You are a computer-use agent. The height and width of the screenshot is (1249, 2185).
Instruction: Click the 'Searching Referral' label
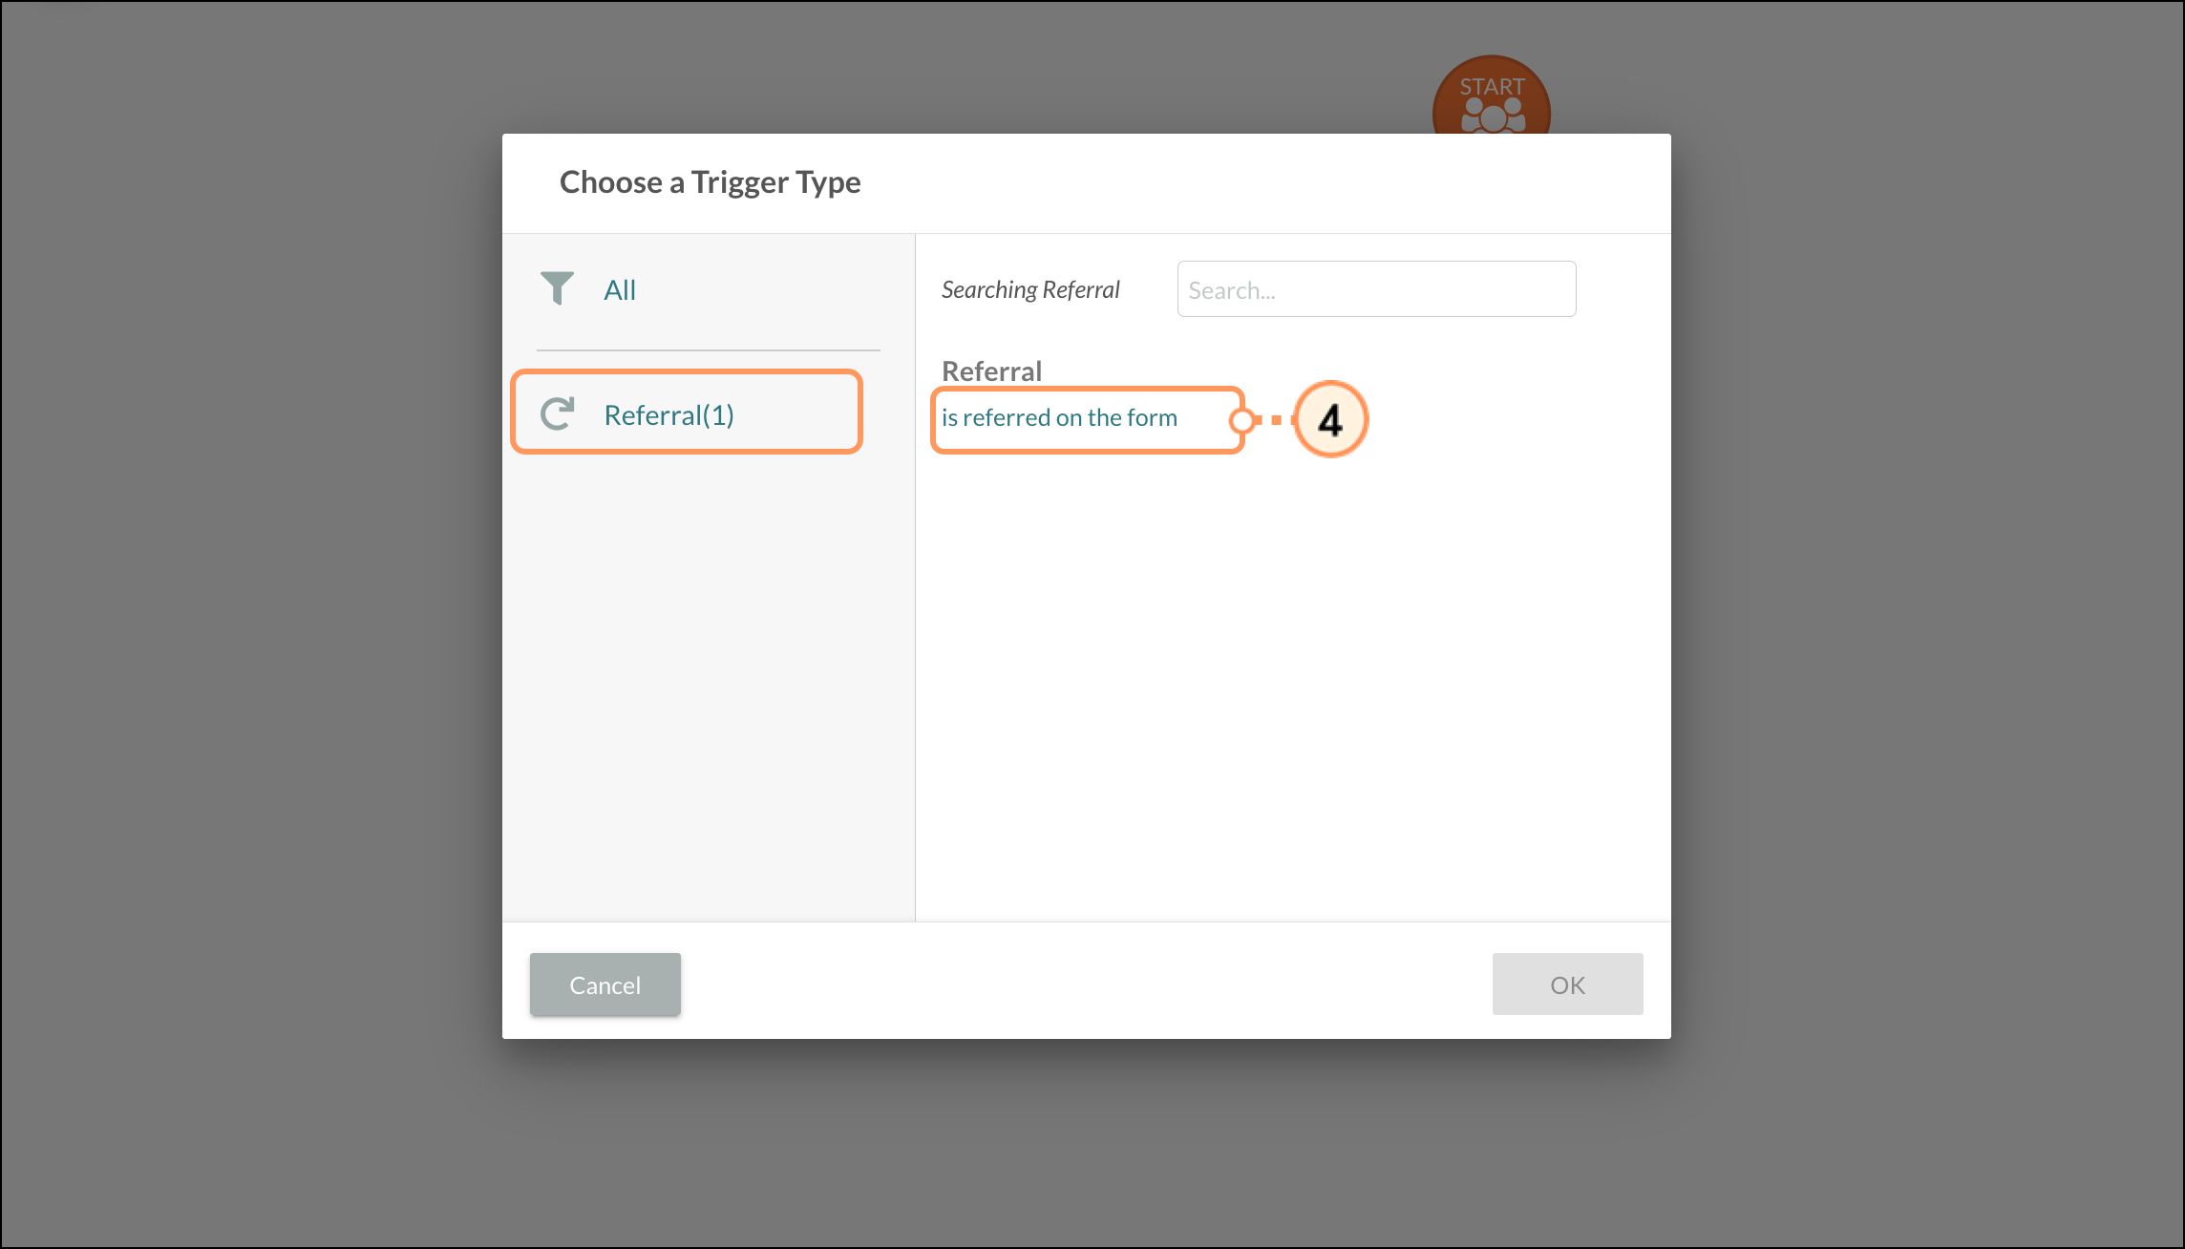click(1029, 290)
